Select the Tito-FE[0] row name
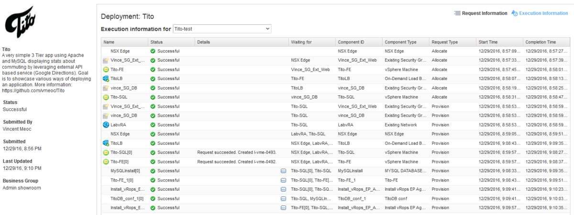574x215 pixels. pyautogui.click(x=119, y=162)
